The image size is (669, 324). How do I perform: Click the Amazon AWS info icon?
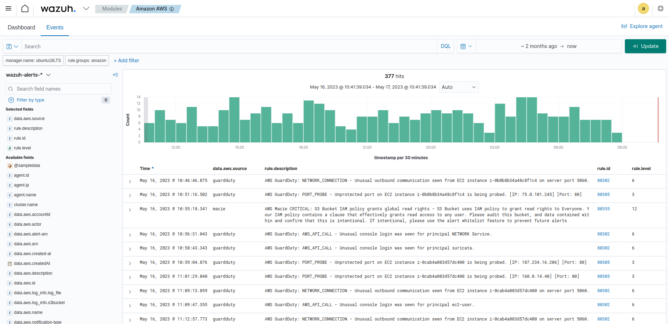tap(172, 9)
